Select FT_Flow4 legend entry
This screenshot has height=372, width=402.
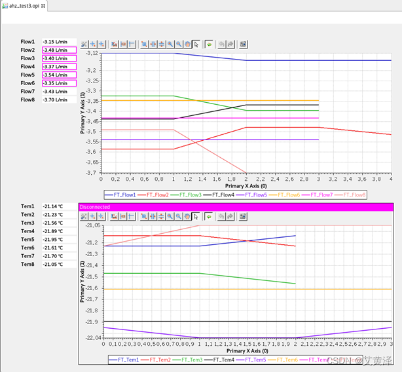point(219,195)
